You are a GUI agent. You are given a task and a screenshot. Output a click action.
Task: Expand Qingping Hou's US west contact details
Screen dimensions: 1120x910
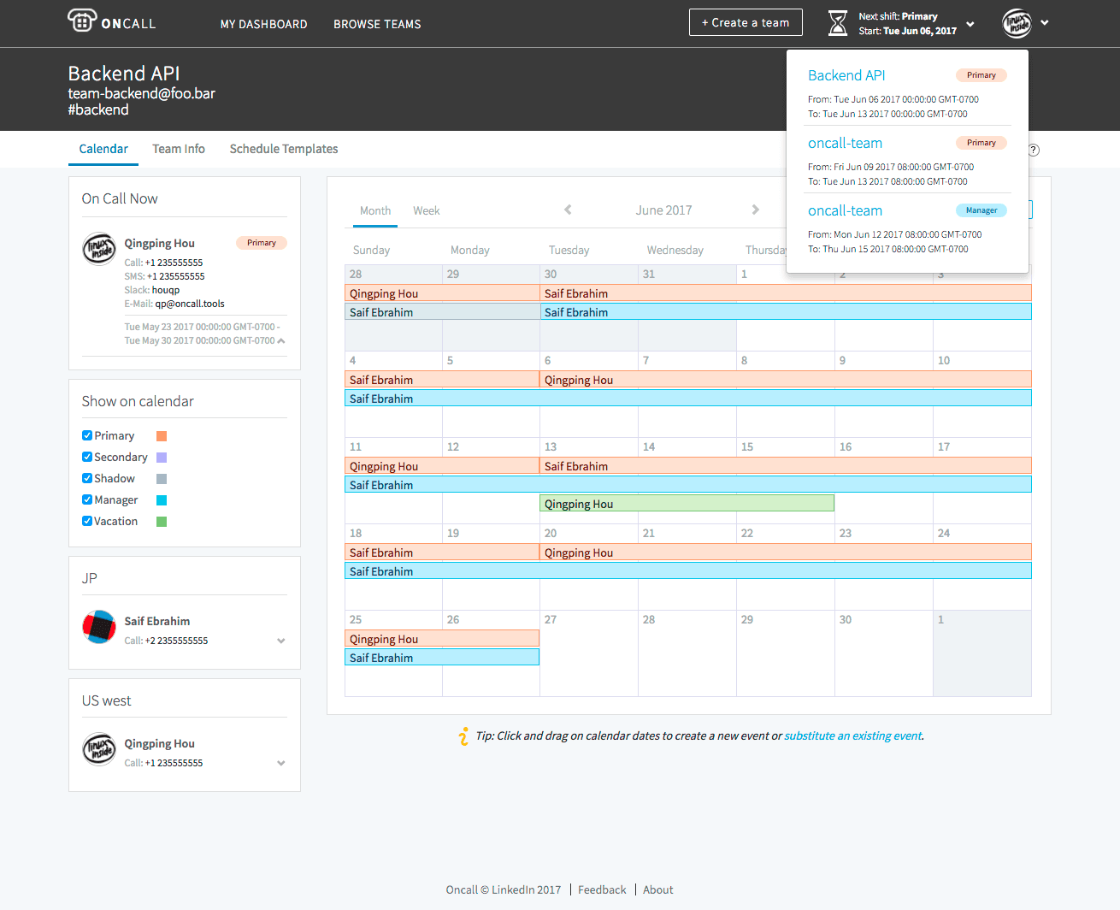(281, 762)
